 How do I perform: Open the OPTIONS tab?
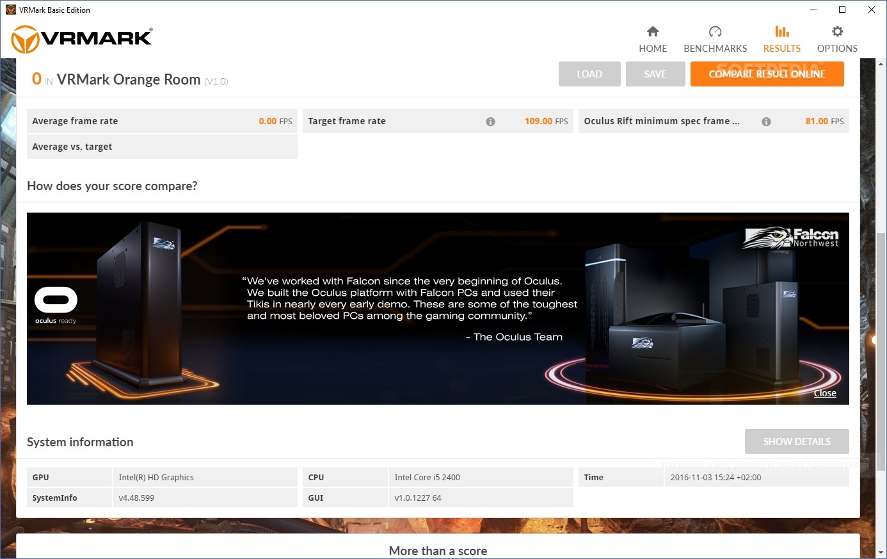837,40
